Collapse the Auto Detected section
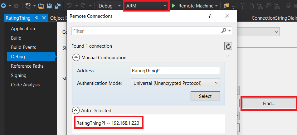Image resolution: width=297 pixels, height=135 pixels. click(x=76, y=110)
